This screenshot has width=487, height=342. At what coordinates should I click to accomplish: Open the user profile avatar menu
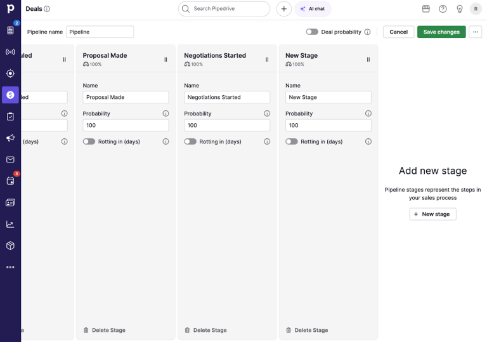click(x=476, y=9)
